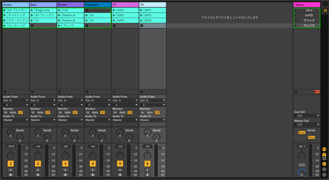Select the Master track header

tap(307, 5)
